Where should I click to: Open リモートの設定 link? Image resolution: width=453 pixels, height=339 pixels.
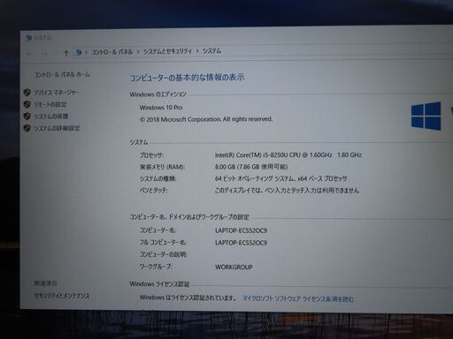50,104
